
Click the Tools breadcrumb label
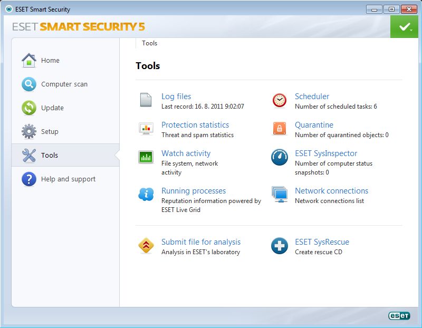pyautogui.click(x=149, y=43)
